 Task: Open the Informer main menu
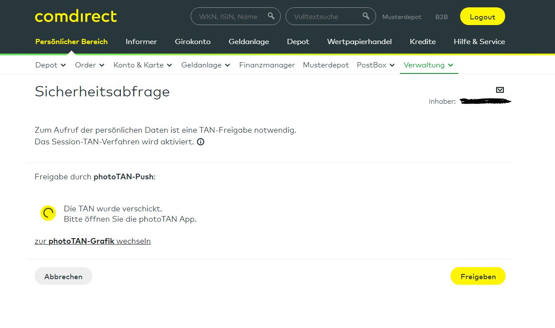(141, 42)
